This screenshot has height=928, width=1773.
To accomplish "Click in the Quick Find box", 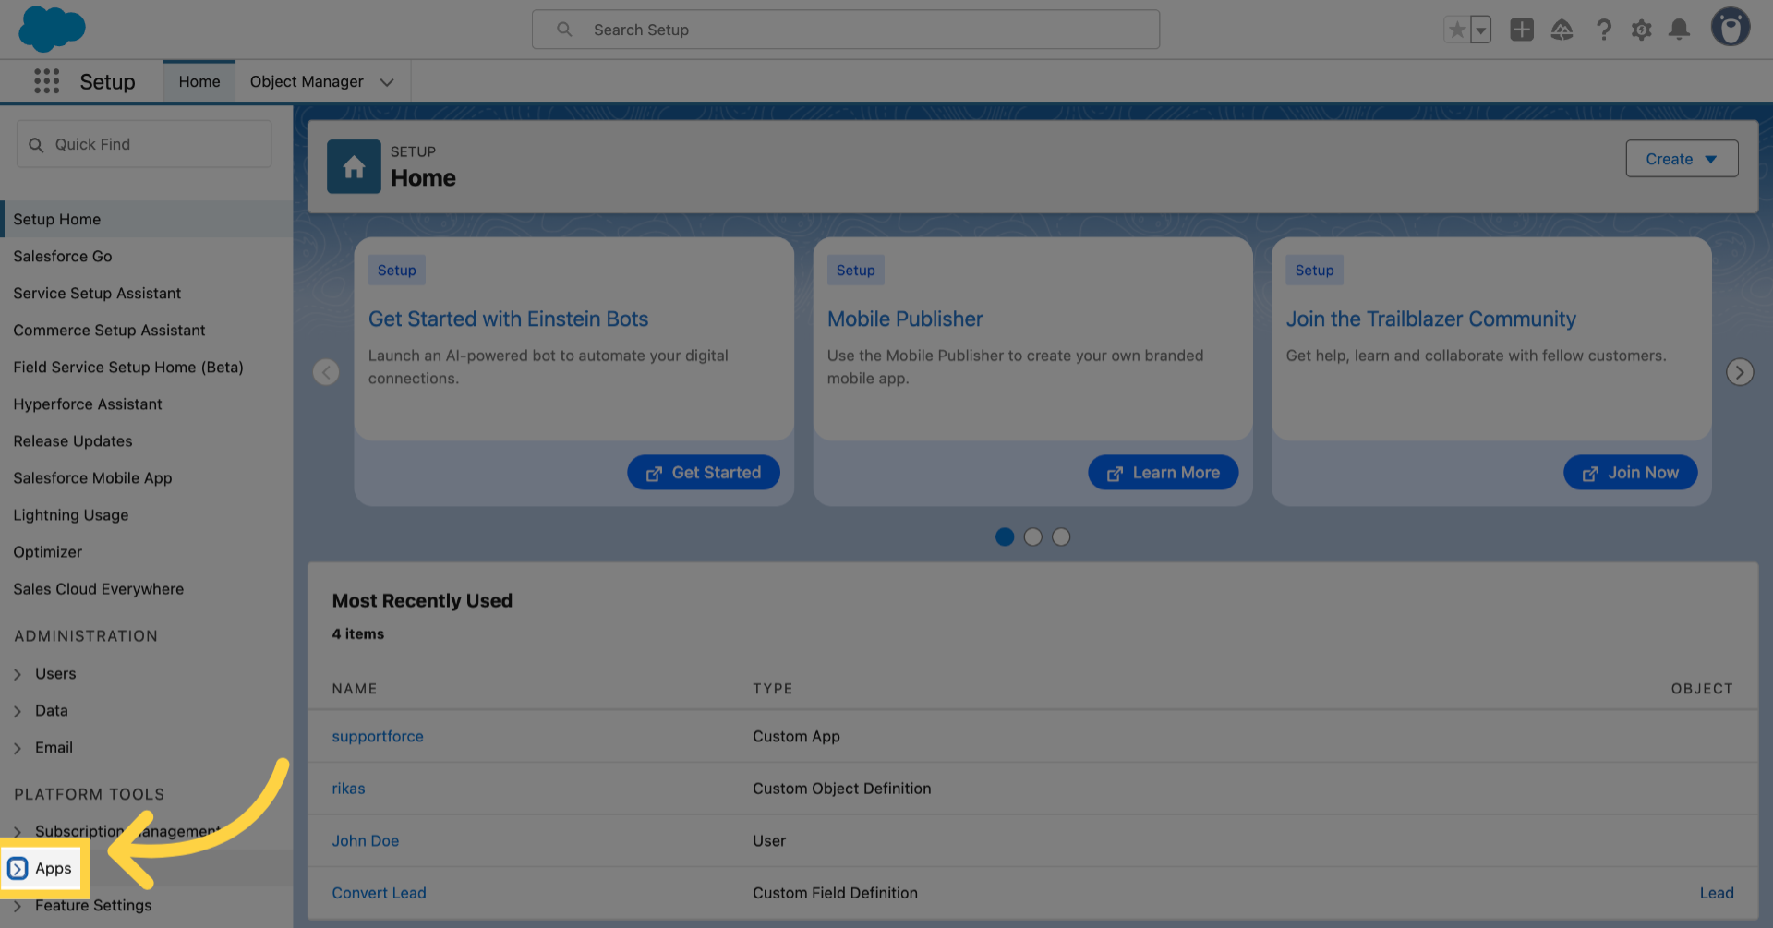I will click(x=144, y=144).
